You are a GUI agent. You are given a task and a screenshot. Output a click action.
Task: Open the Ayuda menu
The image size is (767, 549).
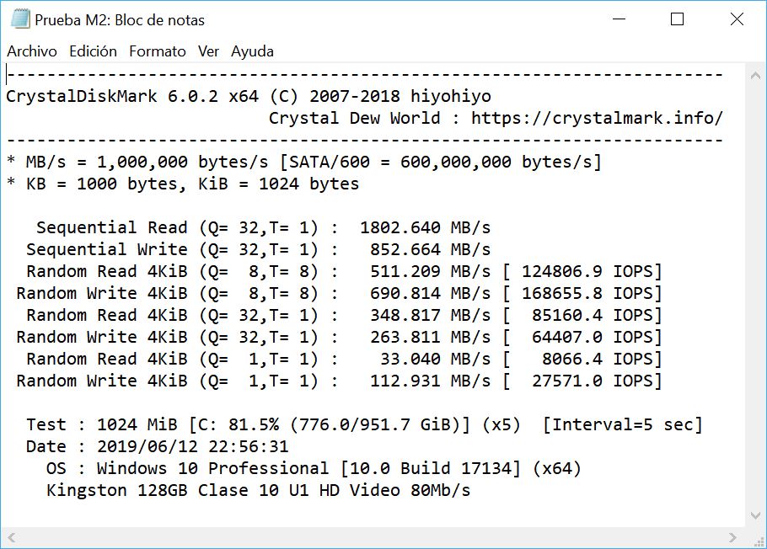point(252,51)
